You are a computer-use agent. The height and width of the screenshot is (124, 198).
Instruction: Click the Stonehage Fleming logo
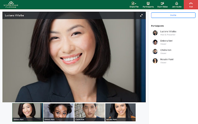[11, 5]
